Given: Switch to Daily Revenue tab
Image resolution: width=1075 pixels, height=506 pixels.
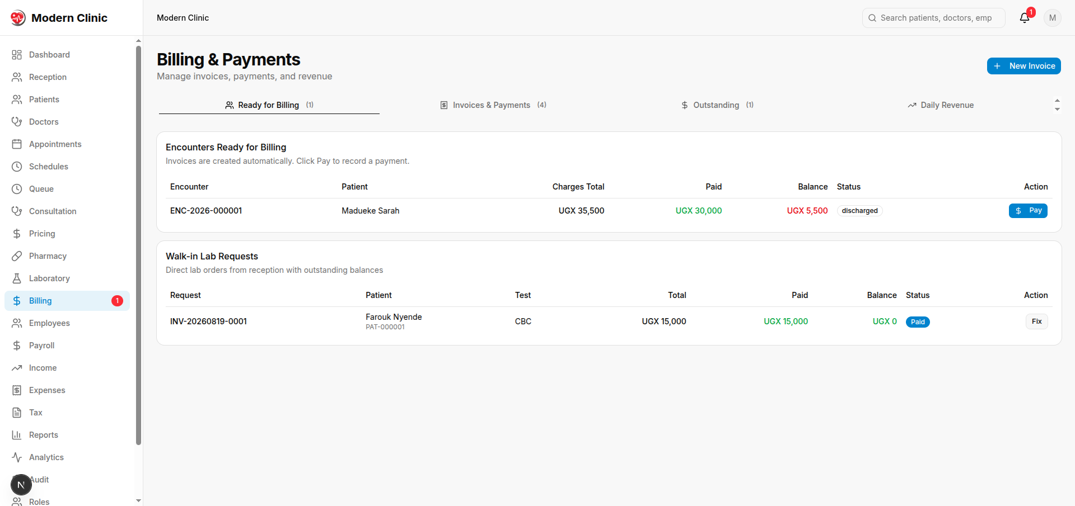Looking at the screenshot, I should pos(941,105).
